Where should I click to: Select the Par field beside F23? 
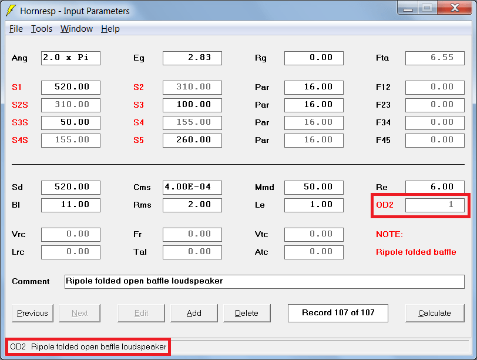pos(314,105)
